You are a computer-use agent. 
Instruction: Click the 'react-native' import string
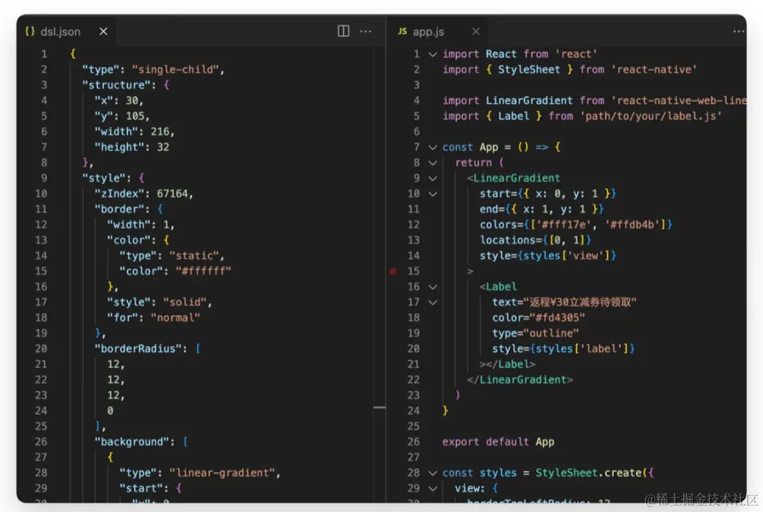(653, 69)
